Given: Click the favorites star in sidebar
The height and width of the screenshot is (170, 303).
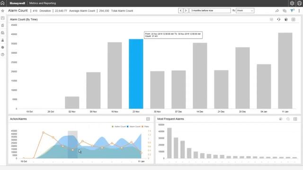Looking at the screenshot, I should point(3,11).
